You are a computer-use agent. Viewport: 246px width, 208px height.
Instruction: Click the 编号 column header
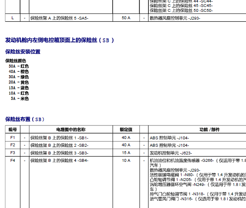[x=13, y=130]
